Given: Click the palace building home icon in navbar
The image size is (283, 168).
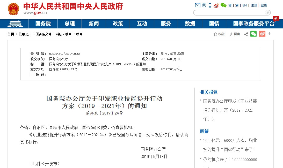Looking at the screenshot, I should pos(15,24).
